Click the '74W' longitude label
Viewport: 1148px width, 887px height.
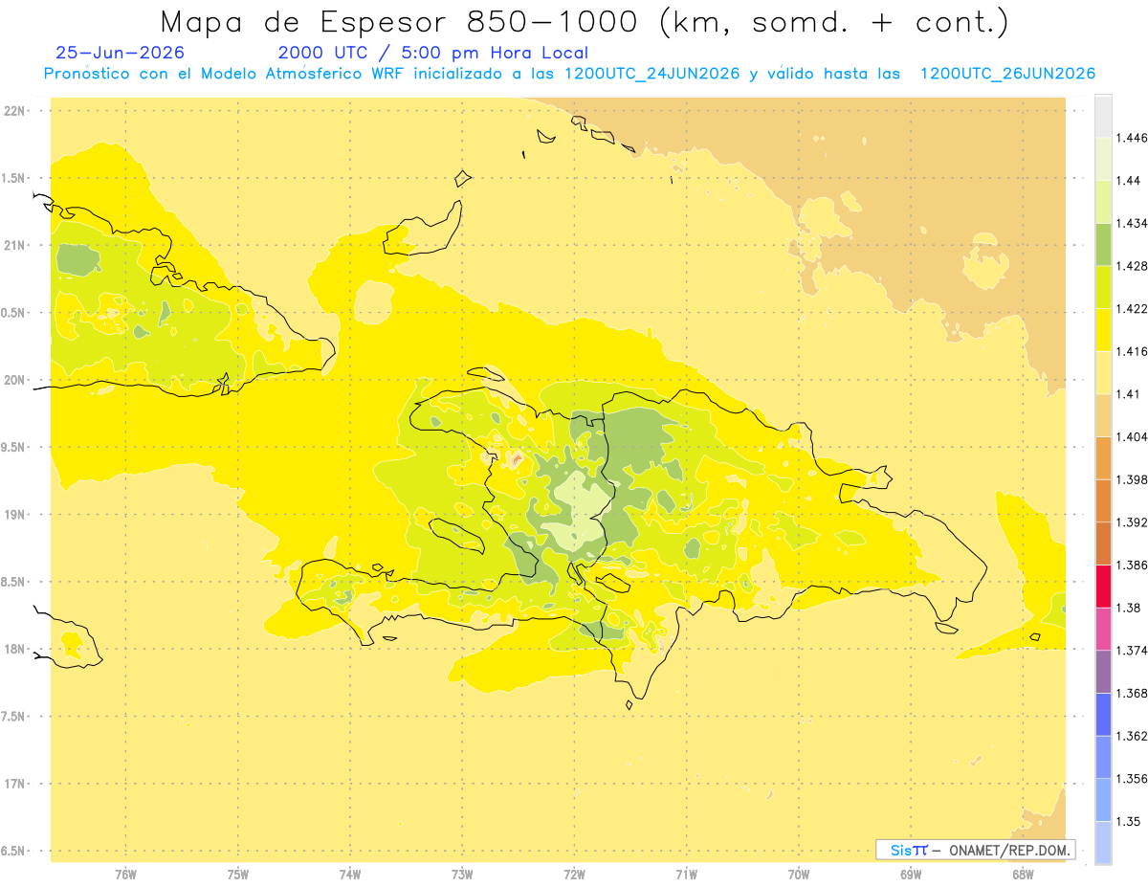tap(350, 875)
